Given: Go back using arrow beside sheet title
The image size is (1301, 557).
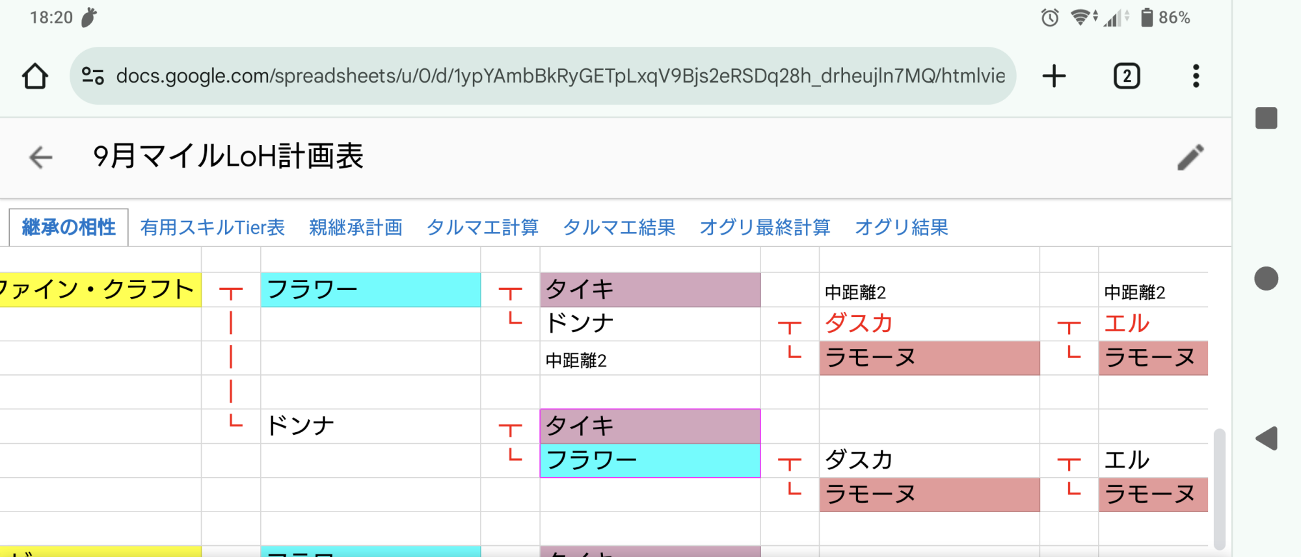Looking at the screenshot, I should point(40,157).
